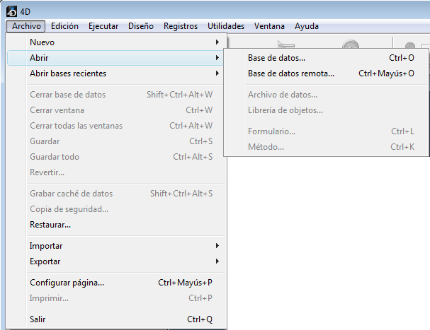The height and width of the screenshot is (330, 430).
Task: Open the Ejecutar menu
Action: coord(103,26)
